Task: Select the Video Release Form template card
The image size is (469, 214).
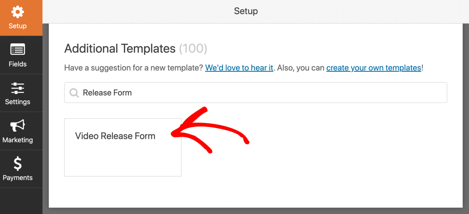Action: (x=123, y=147)
